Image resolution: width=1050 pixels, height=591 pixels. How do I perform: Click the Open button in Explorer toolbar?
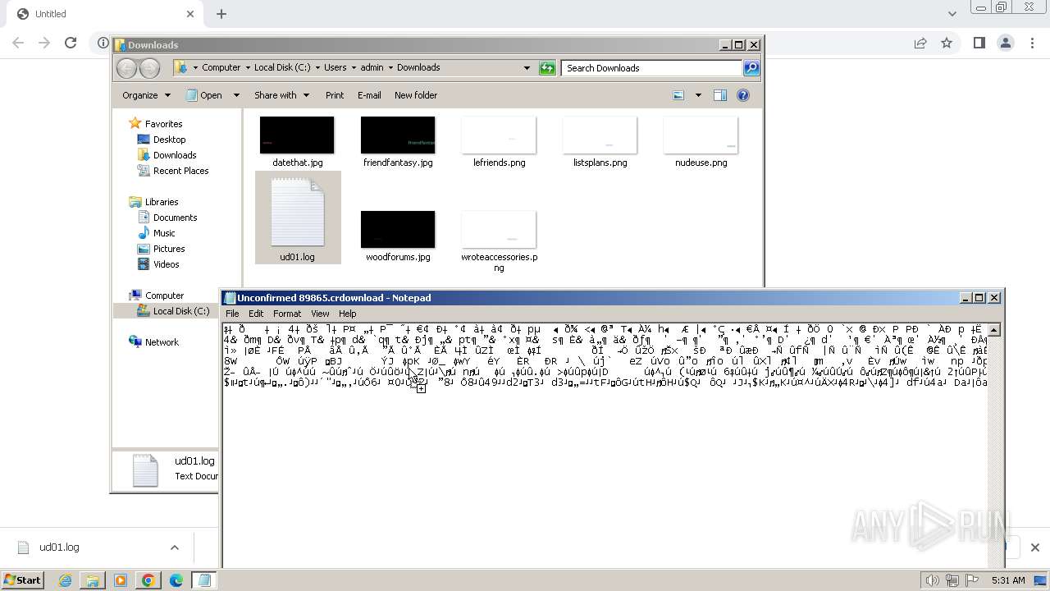(204, 95)
